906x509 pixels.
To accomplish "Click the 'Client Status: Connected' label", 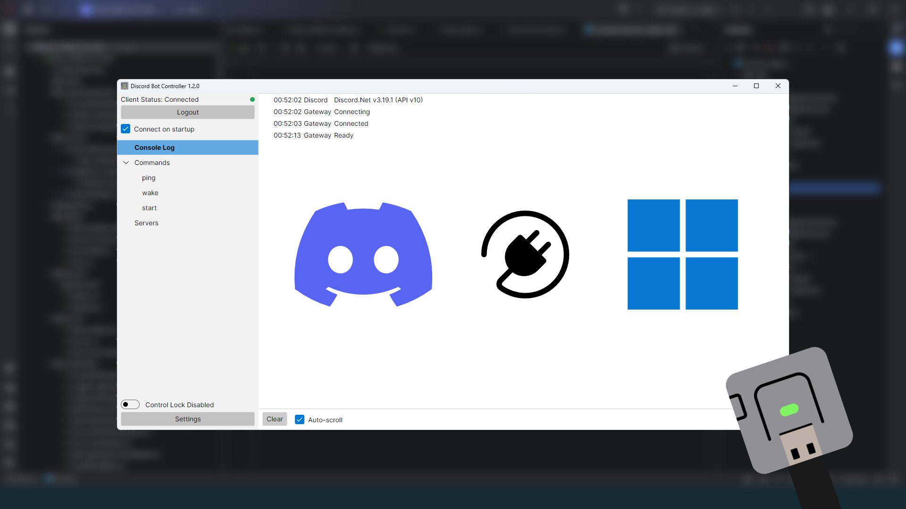I will pos(159,99).
